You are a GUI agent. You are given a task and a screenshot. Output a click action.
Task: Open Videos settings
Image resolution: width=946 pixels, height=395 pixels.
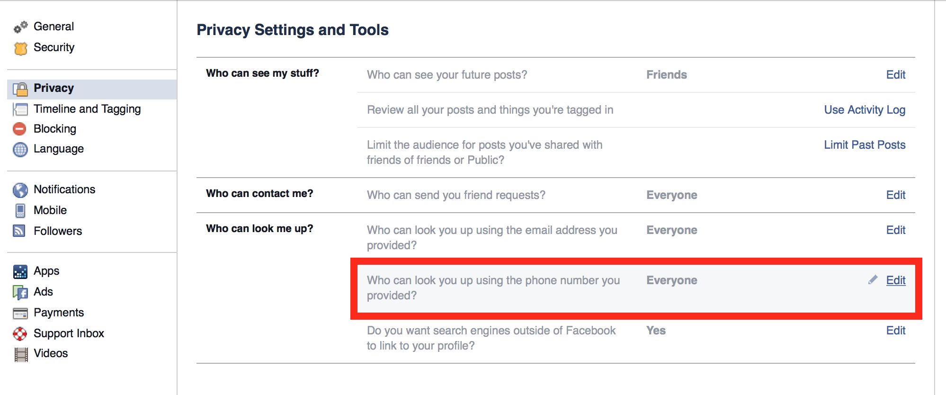coord(51,353)
